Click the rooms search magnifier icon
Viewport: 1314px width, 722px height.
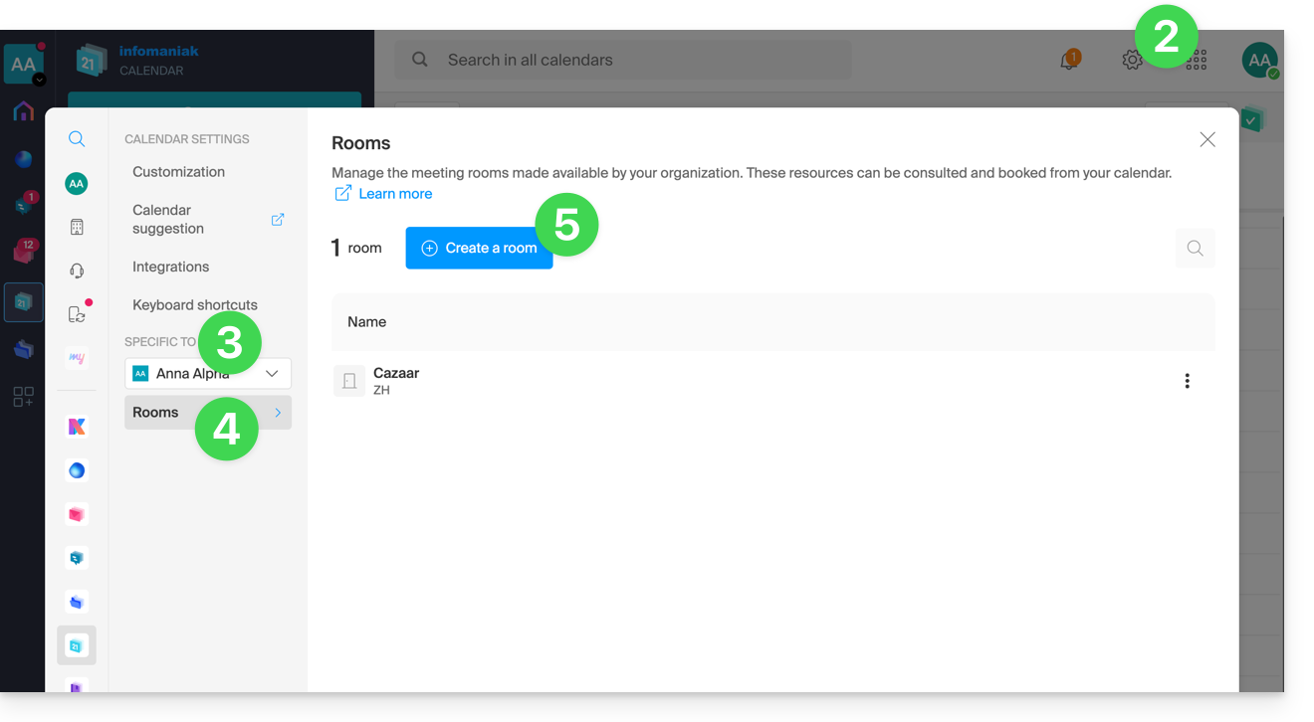tap(1195, 249)
